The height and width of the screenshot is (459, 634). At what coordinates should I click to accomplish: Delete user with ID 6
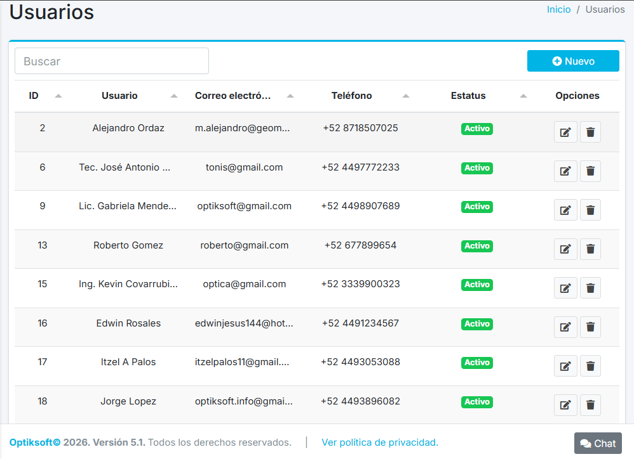click(x=590, y=171)
